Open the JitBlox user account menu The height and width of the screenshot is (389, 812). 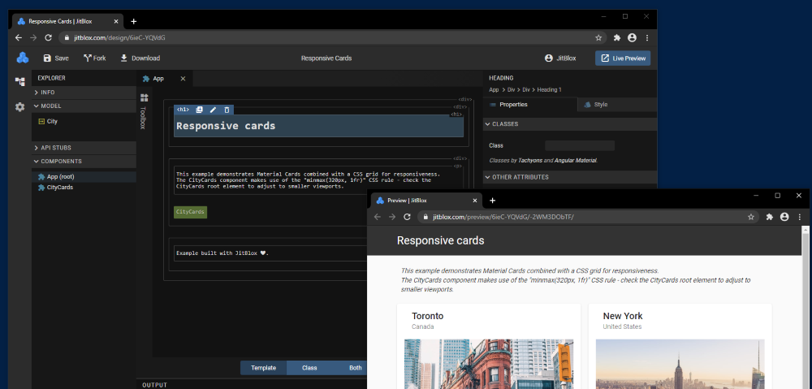[560, 58]
